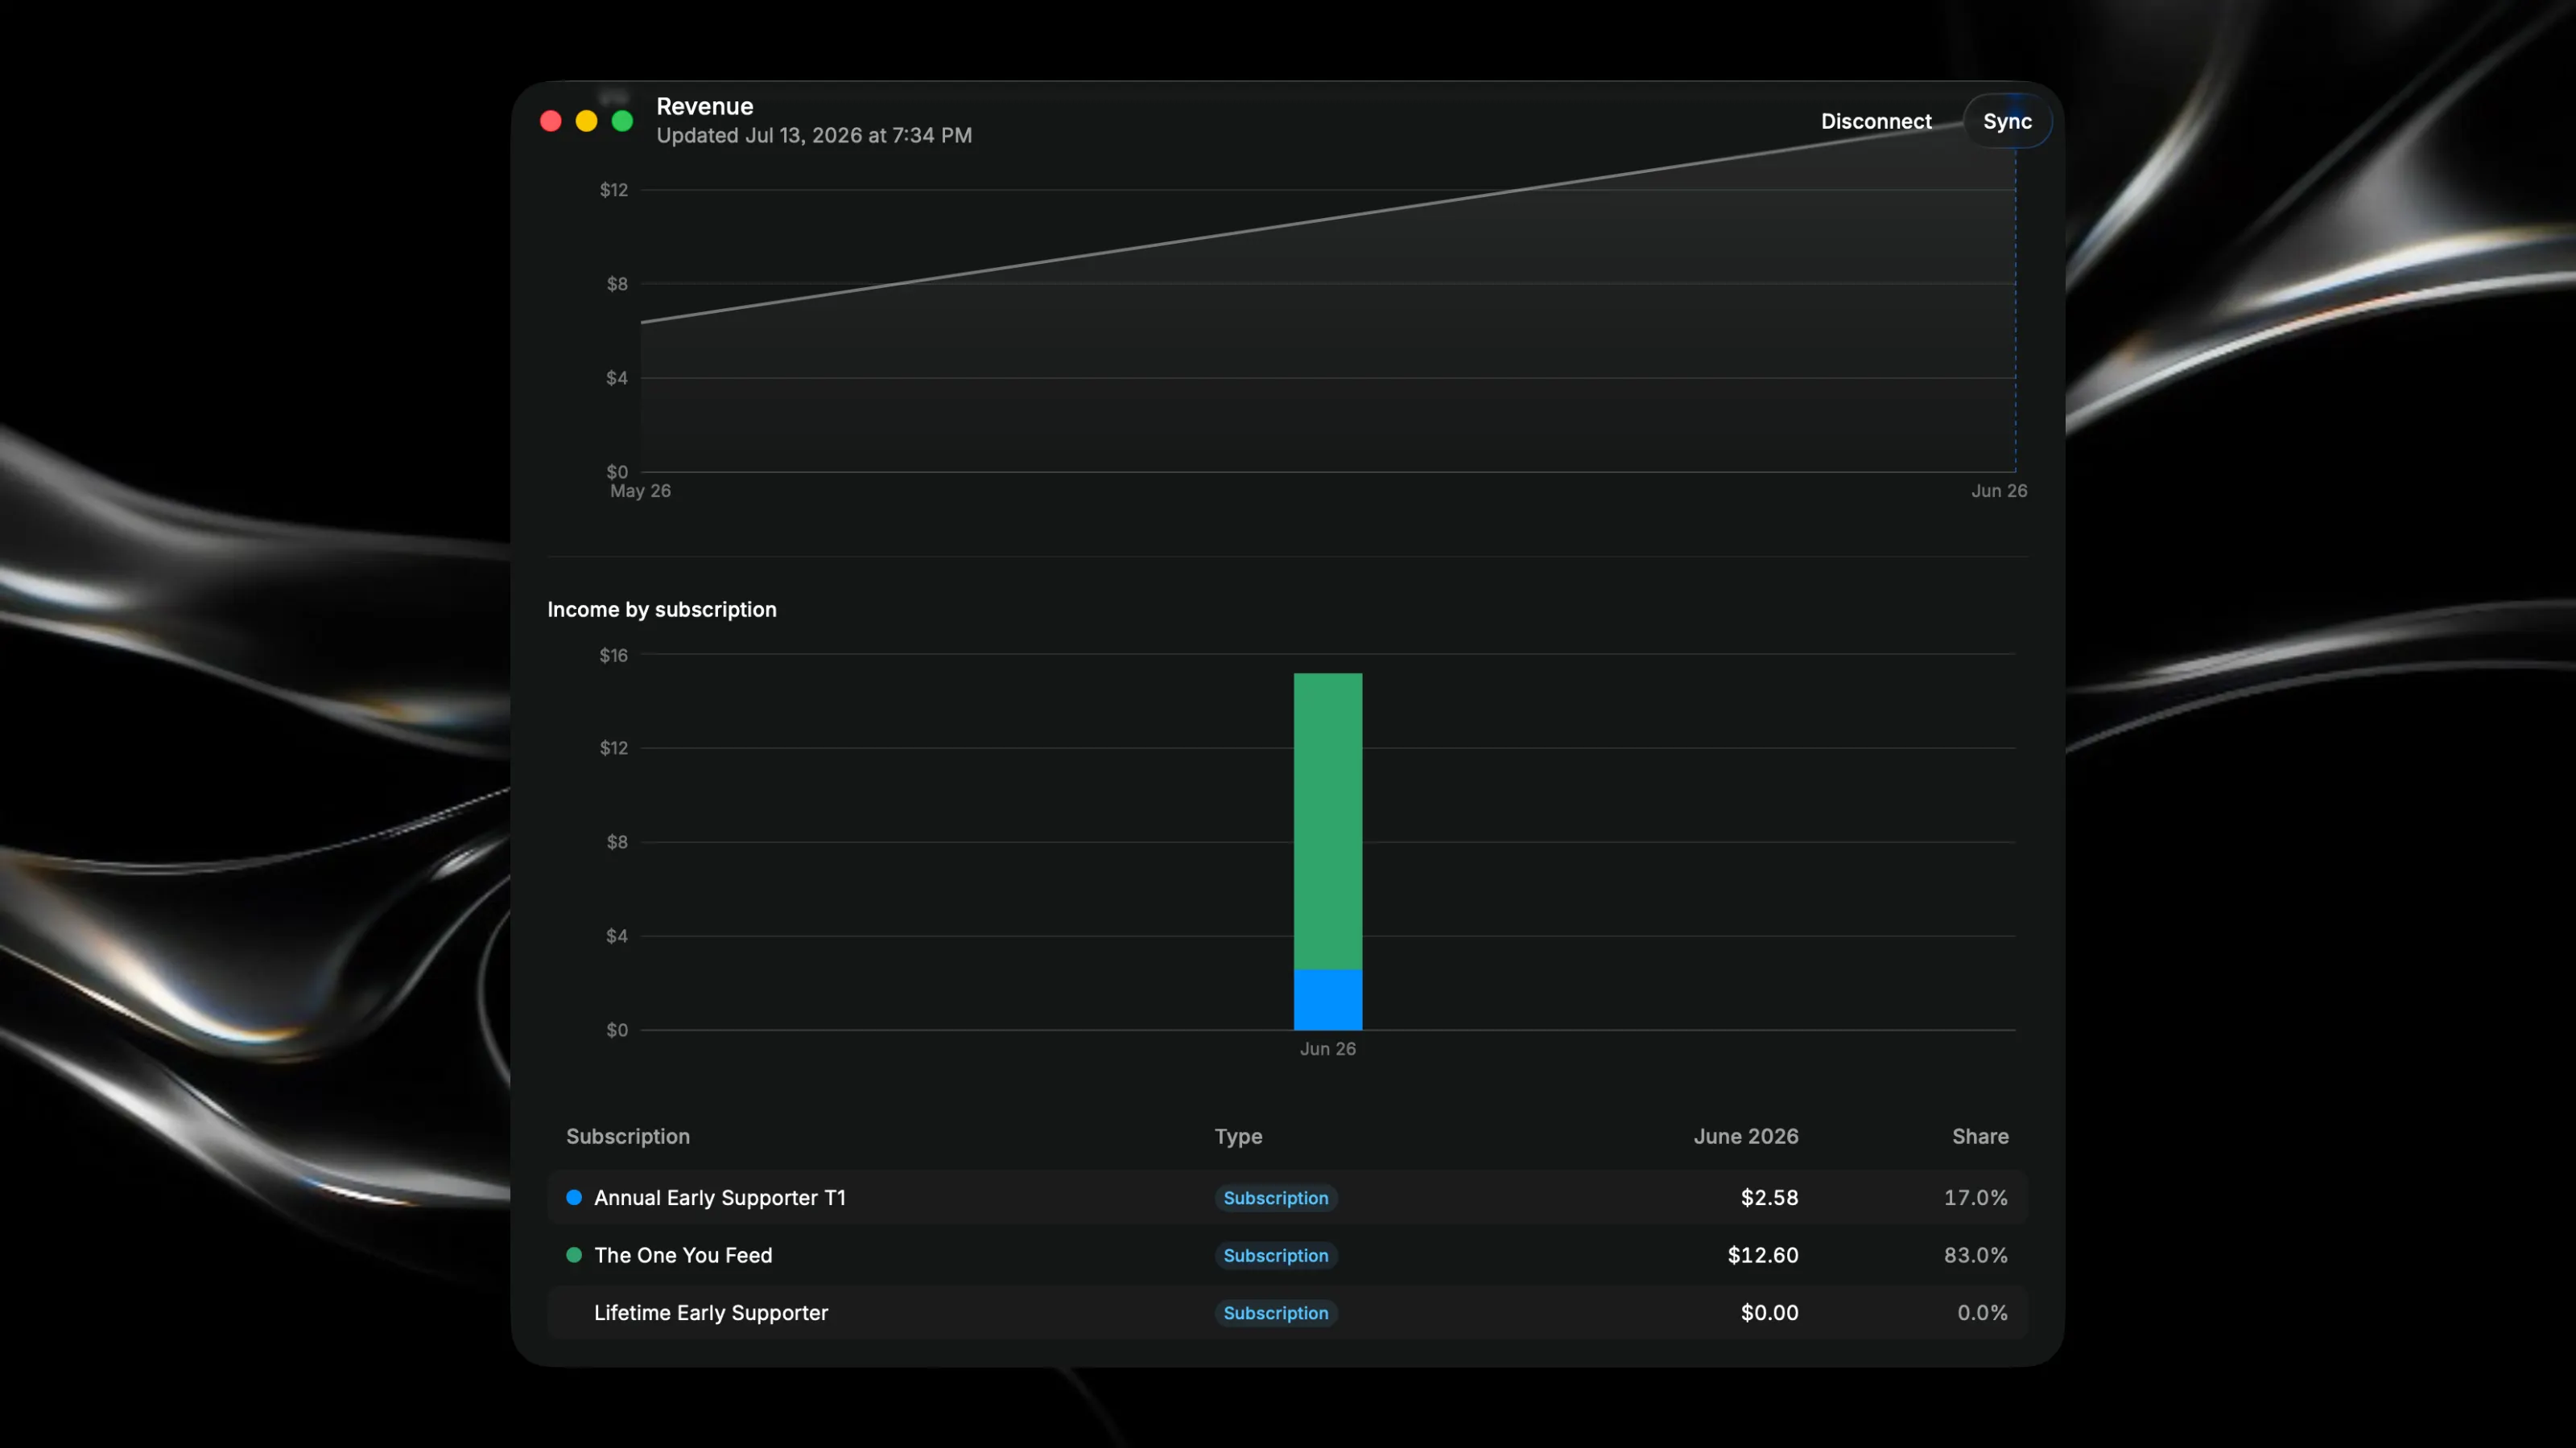Select The One You Feed row

click(x=1287, y=1255)
